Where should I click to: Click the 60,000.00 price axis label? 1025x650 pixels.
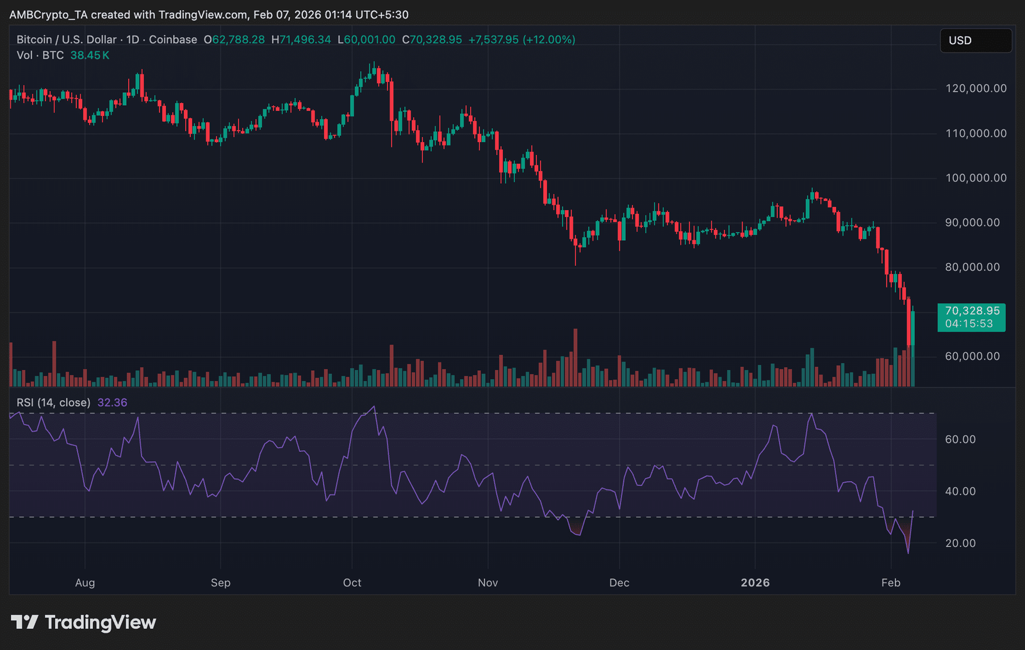coord(972,356)
